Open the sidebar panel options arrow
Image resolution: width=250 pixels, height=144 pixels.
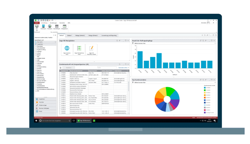tap(54, 35)
